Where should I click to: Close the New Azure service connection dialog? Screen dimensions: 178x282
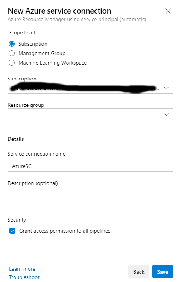(168, 11)
